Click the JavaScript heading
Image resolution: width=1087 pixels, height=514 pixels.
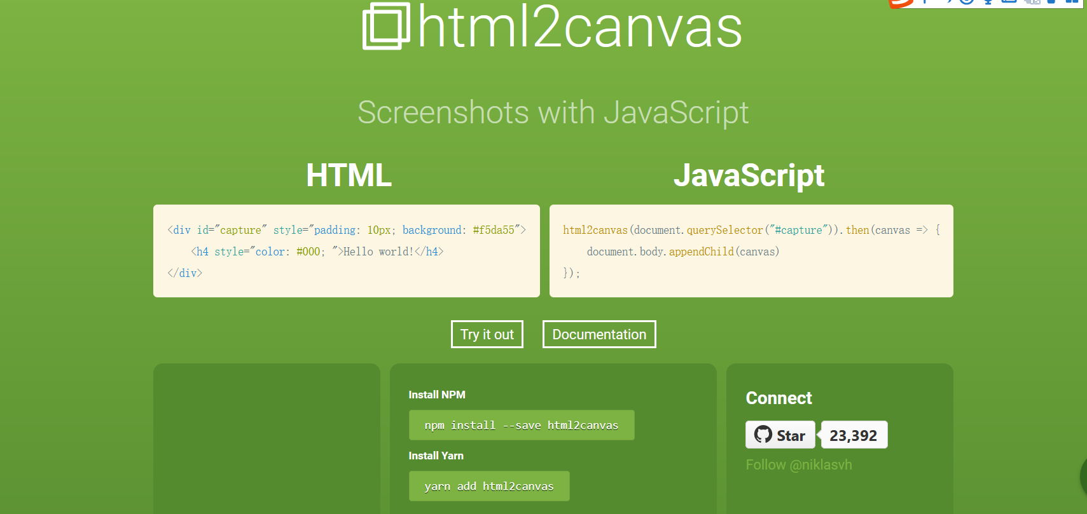click(x=749, y=175)
